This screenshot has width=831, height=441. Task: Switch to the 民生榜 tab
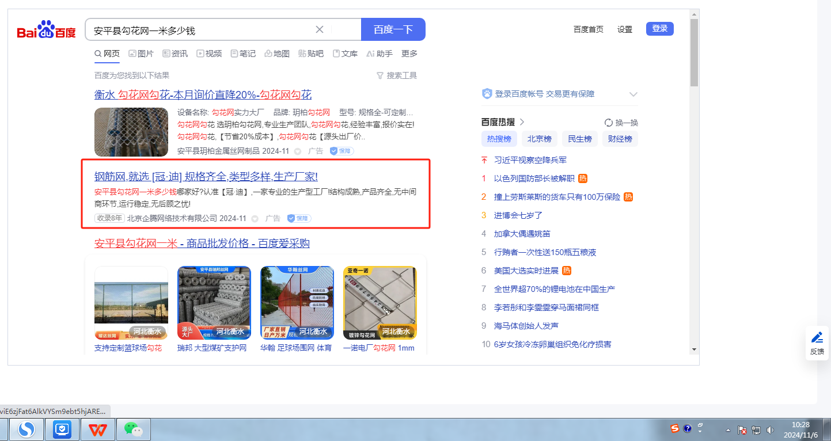point(580,139)
